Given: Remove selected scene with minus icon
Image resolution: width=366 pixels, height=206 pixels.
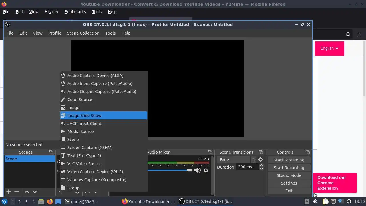Looking at the screenshot, I should tap(17, 192).
